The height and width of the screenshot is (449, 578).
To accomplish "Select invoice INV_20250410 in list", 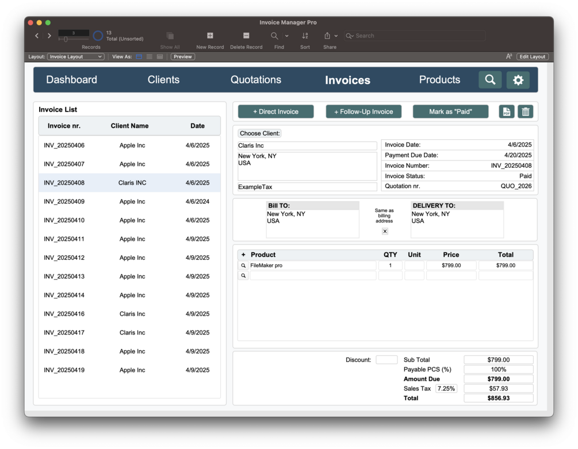I will tap(129, 220).
